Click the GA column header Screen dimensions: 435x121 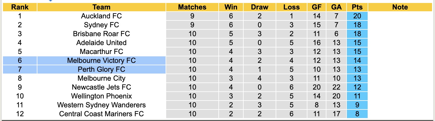tap(336, 7)
